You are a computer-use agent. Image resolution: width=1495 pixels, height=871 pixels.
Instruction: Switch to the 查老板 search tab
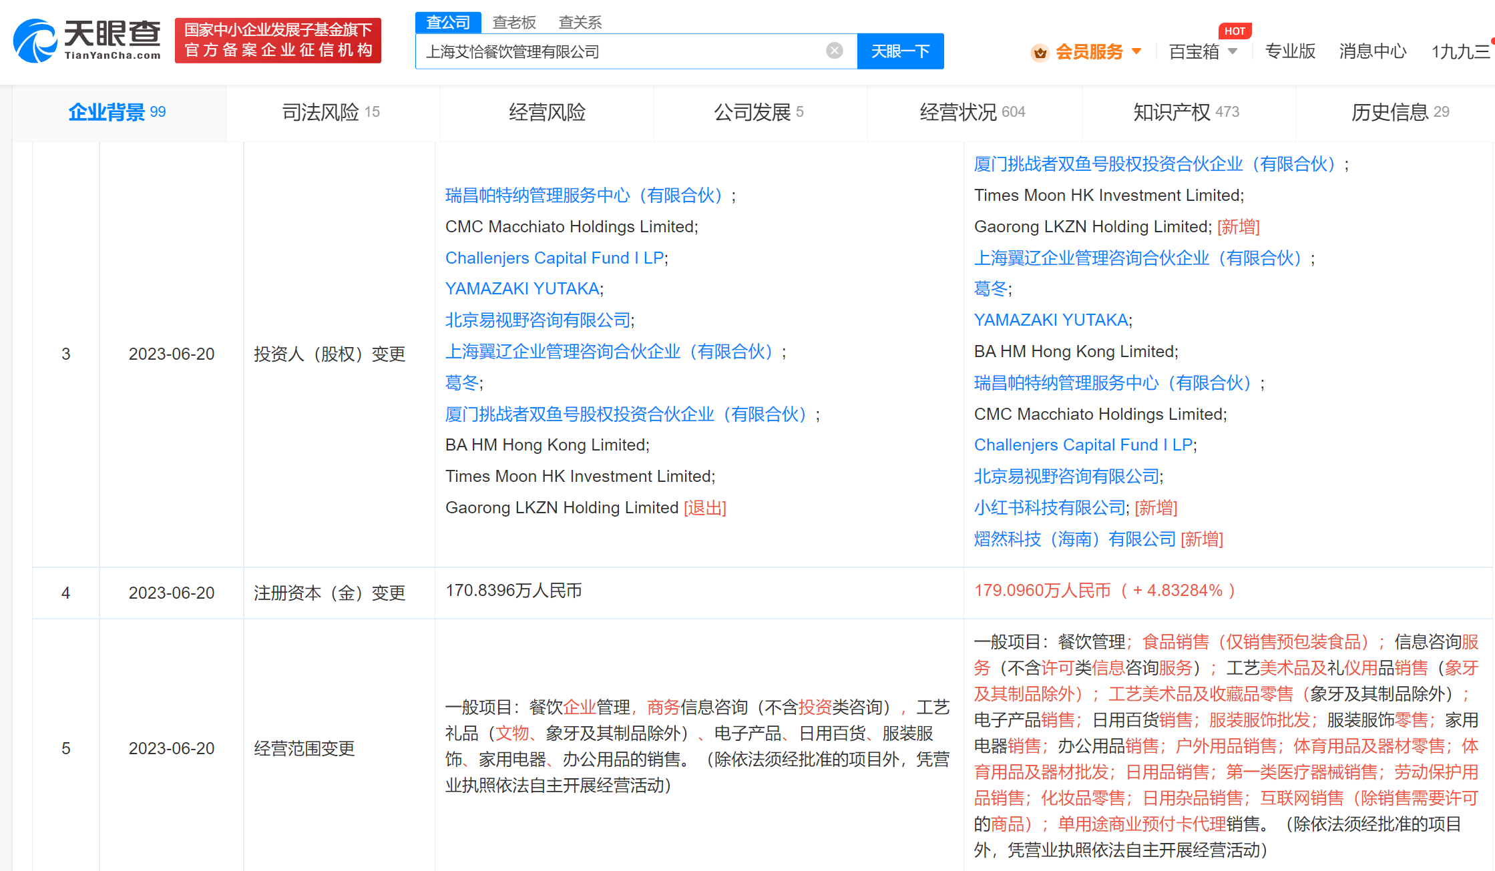(514, 23)
